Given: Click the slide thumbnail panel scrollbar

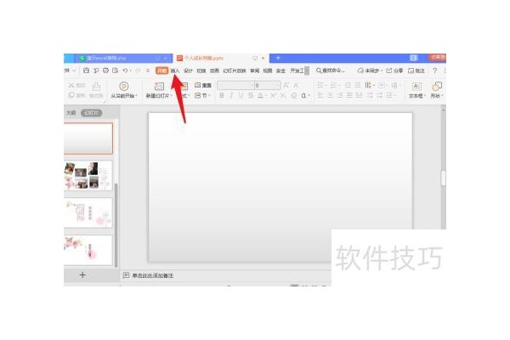Looking at the screenshot, I should (116, 224).
